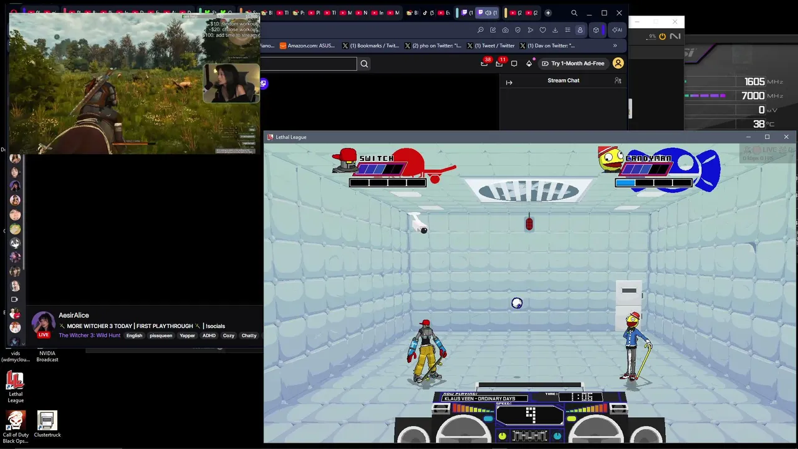Click the 9% indicator in NVIDIA window
Screen dimensions: 798x449
(652, 37)
